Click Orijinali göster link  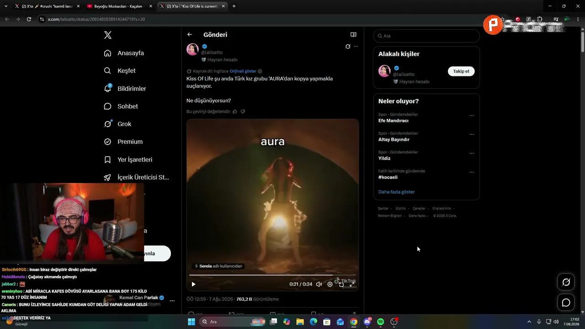(243, 71)
